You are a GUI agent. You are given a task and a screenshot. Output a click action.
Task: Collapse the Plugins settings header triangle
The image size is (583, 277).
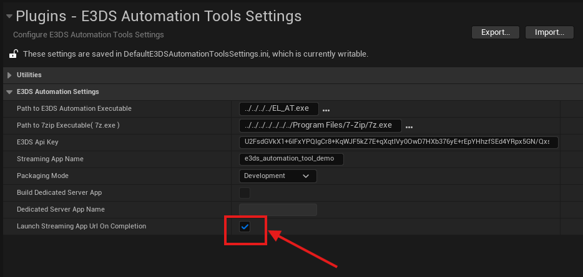click(x=9, y=16)
